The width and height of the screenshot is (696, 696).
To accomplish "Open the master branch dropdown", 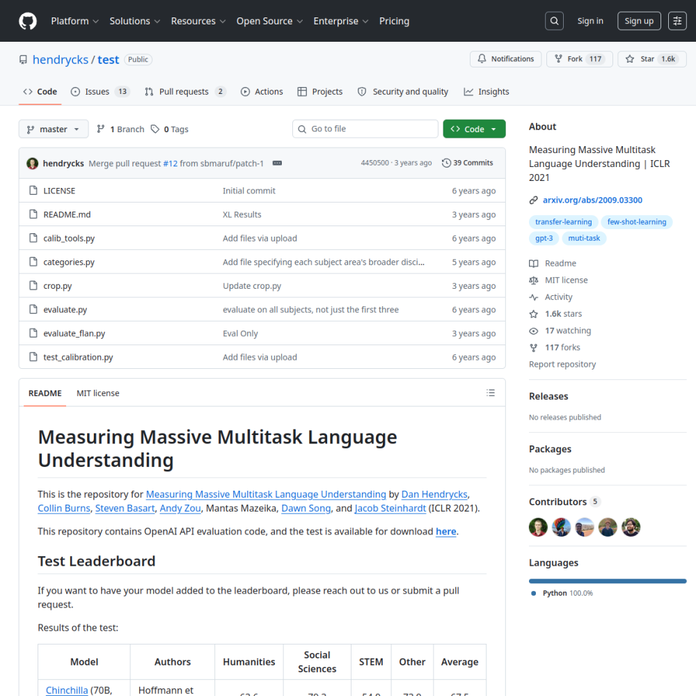I will [54, 129].
